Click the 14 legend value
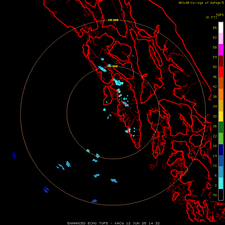The height and width of the screenshot is (225, 225). [x=215, y=156]
